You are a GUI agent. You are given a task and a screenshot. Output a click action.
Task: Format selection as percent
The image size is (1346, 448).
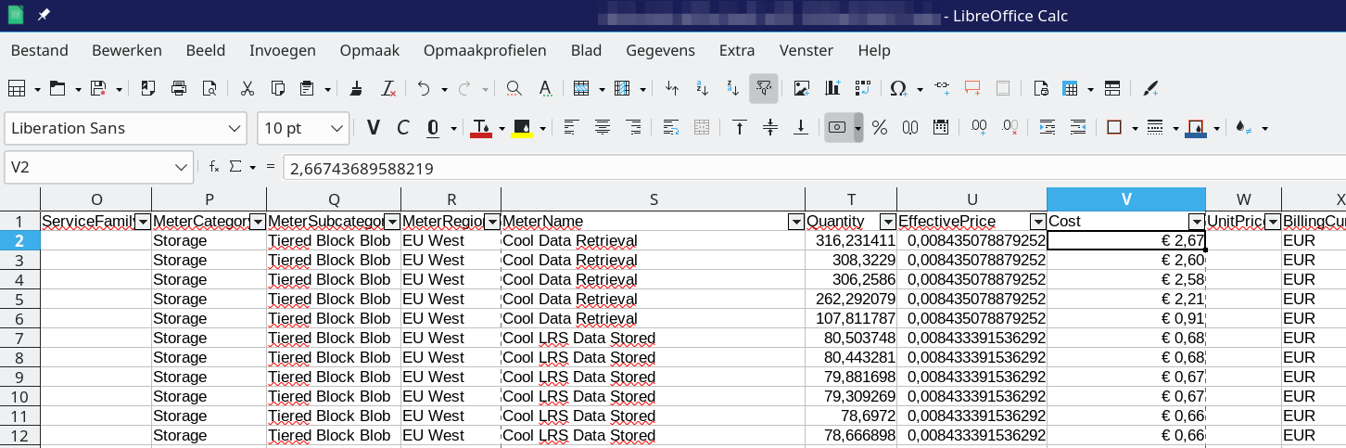(880, 128)
